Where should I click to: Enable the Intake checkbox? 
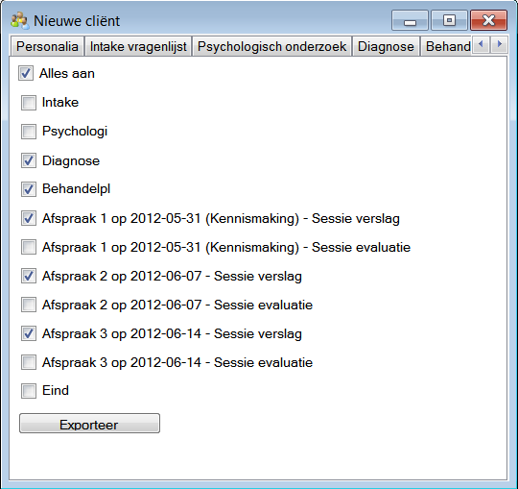point(29,103)
